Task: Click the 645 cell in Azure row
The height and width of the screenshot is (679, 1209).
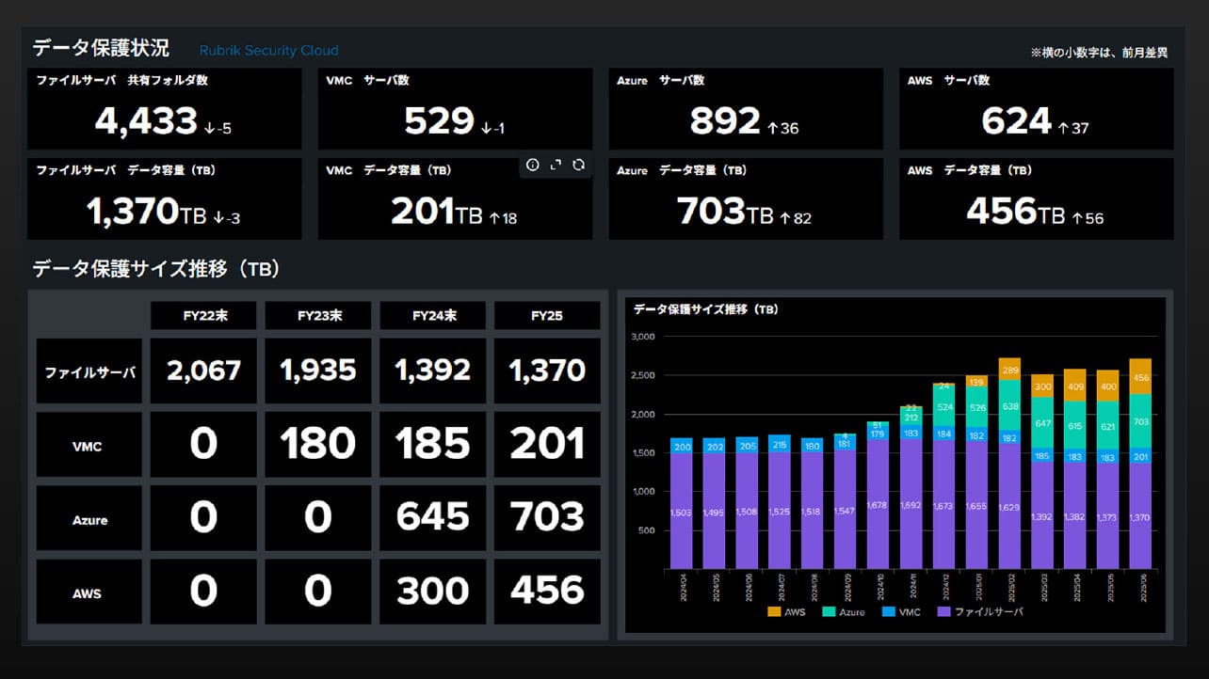Action: (433, 517)
